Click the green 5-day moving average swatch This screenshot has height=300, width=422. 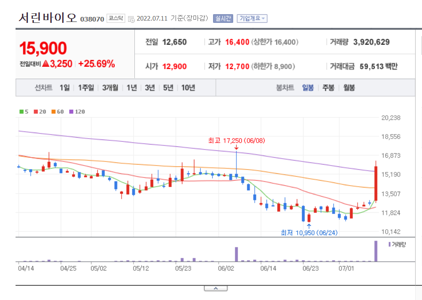(21, 112)
